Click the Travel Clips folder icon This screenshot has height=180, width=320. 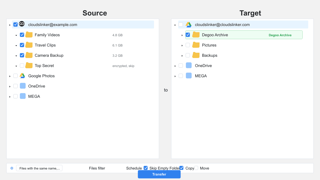(29, 45)
